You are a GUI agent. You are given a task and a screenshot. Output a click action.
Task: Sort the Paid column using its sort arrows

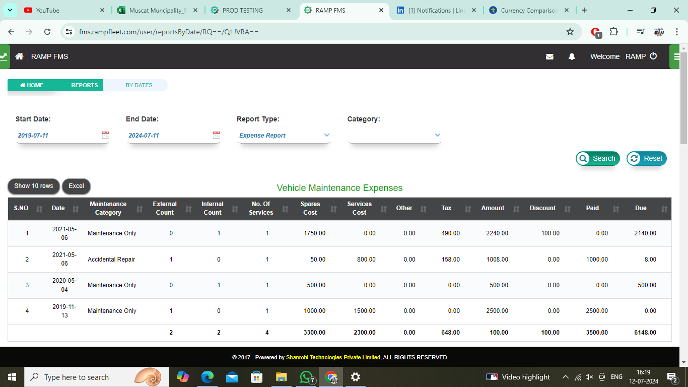click(615, 209)
